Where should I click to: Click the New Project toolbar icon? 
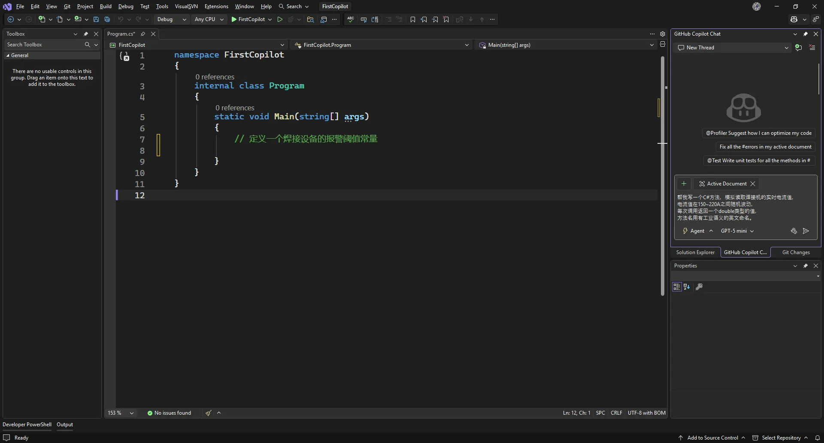coord(42,19)
